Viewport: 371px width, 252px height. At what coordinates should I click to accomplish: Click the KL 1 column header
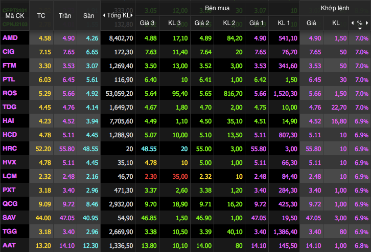(284, 23)
